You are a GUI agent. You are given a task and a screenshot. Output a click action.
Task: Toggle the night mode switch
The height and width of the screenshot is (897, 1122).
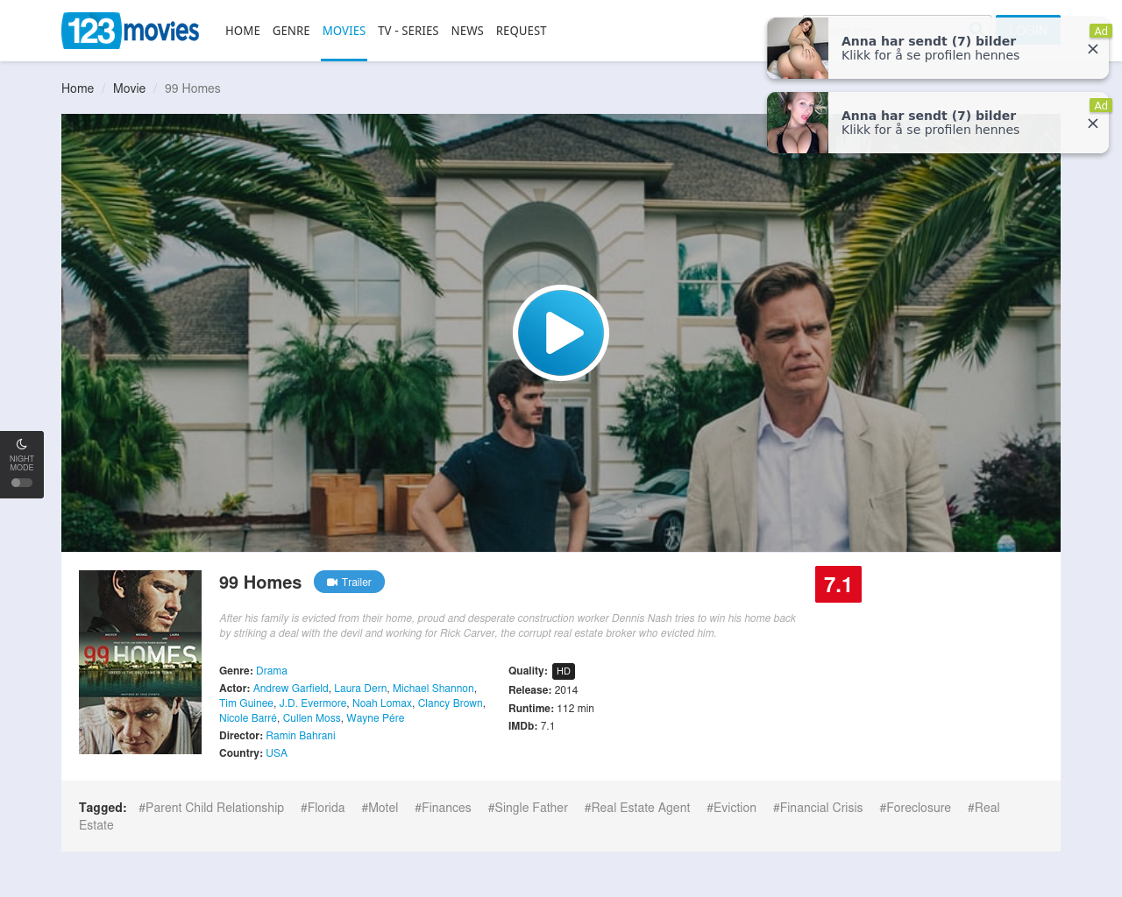click(x=22, y=483)
